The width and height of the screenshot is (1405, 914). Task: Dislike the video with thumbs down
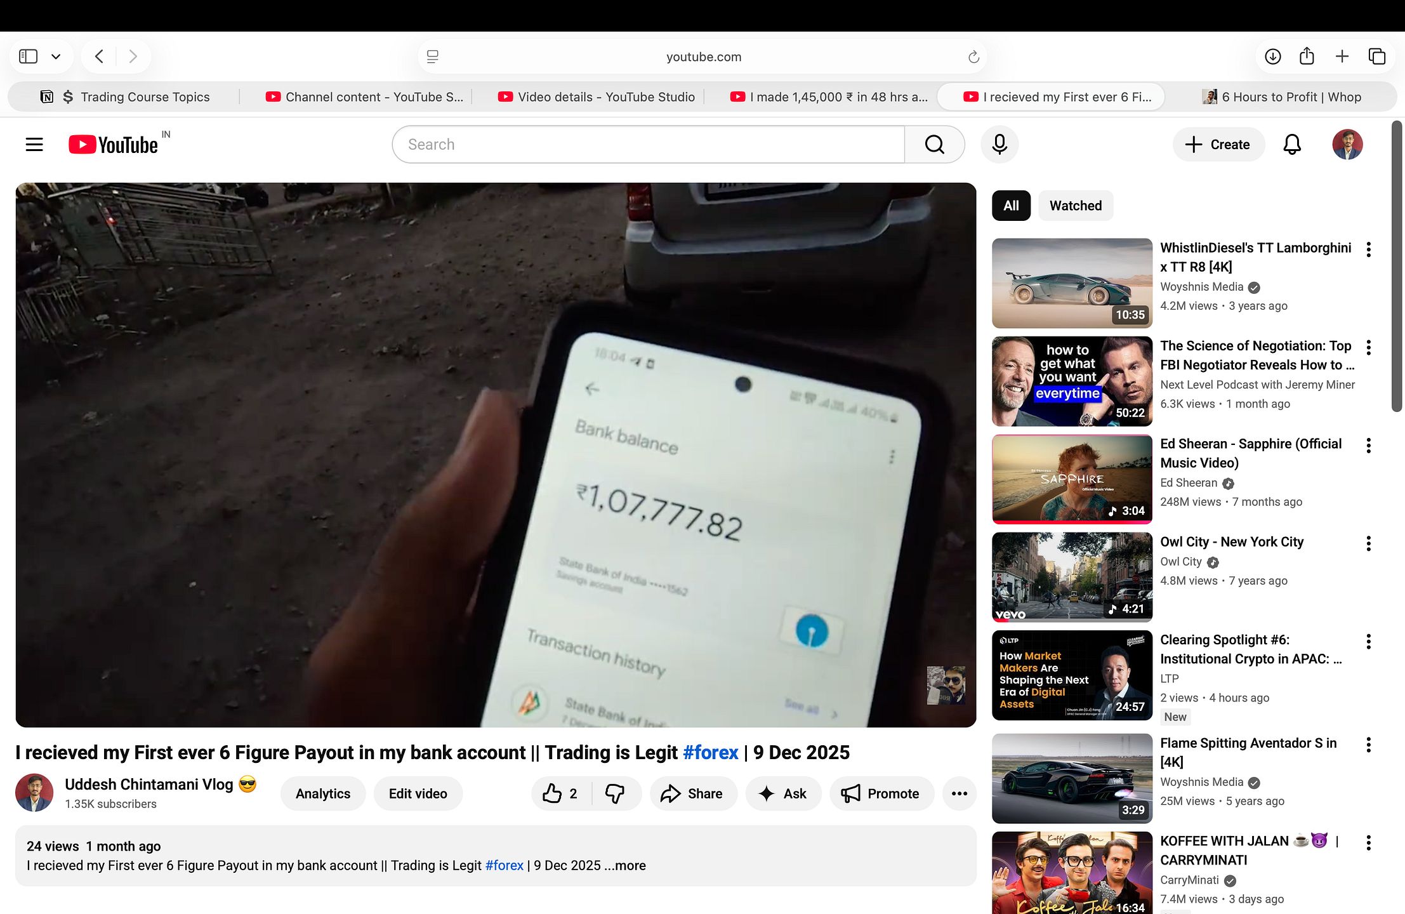615,793
